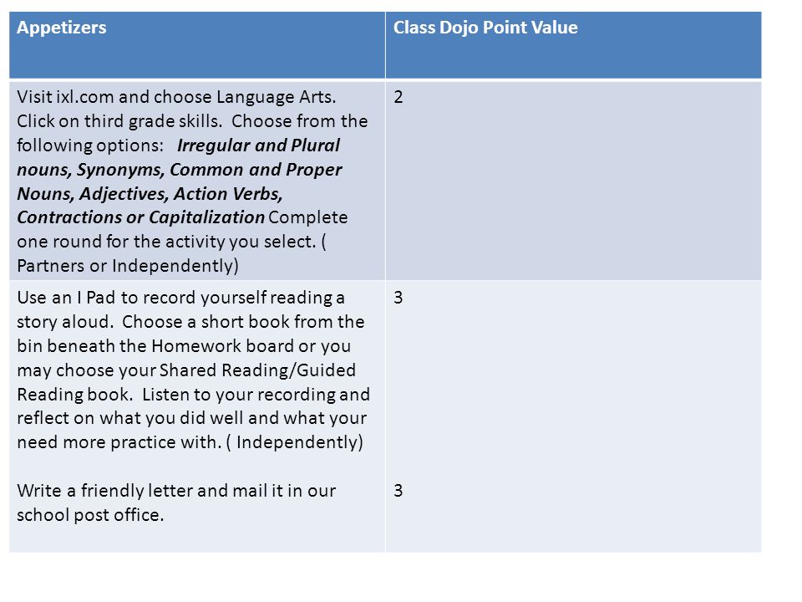This screenshot has height=602, width=802.
Task: Click the words Partners or Independently
Action: coord(128,266)
